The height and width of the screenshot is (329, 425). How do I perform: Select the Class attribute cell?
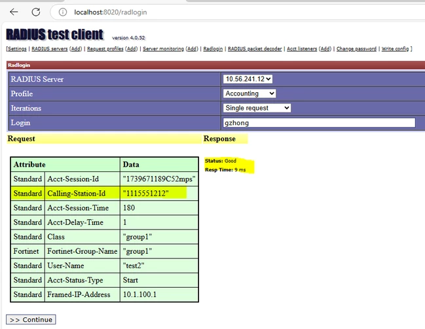pyautogui.click(x=83, y=237)
